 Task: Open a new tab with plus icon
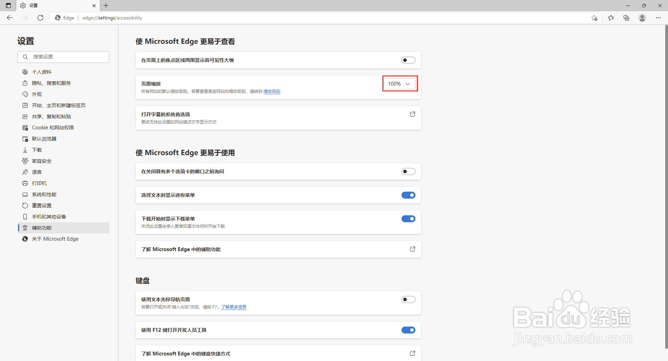[106, 6]
